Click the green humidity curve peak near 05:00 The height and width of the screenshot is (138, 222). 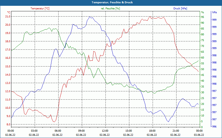tap(49, 28)
